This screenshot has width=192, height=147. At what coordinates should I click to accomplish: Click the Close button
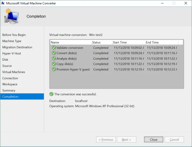(x=153, y=140)
